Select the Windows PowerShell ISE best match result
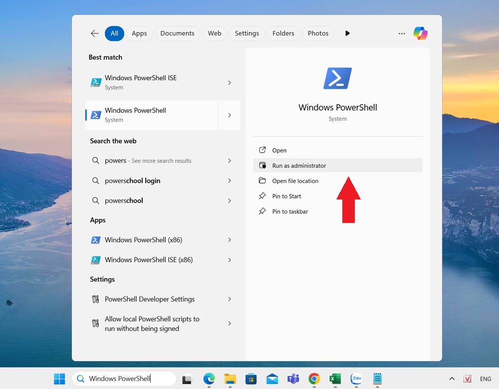Screen dimensions: 499x389 click(x=152, y=82)
